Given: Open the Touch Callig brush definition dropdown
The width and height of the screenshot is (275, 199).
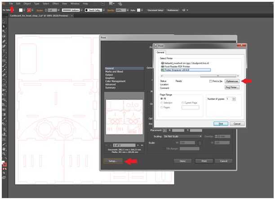Looking at the screenshot, I should [x=104, y=10].
